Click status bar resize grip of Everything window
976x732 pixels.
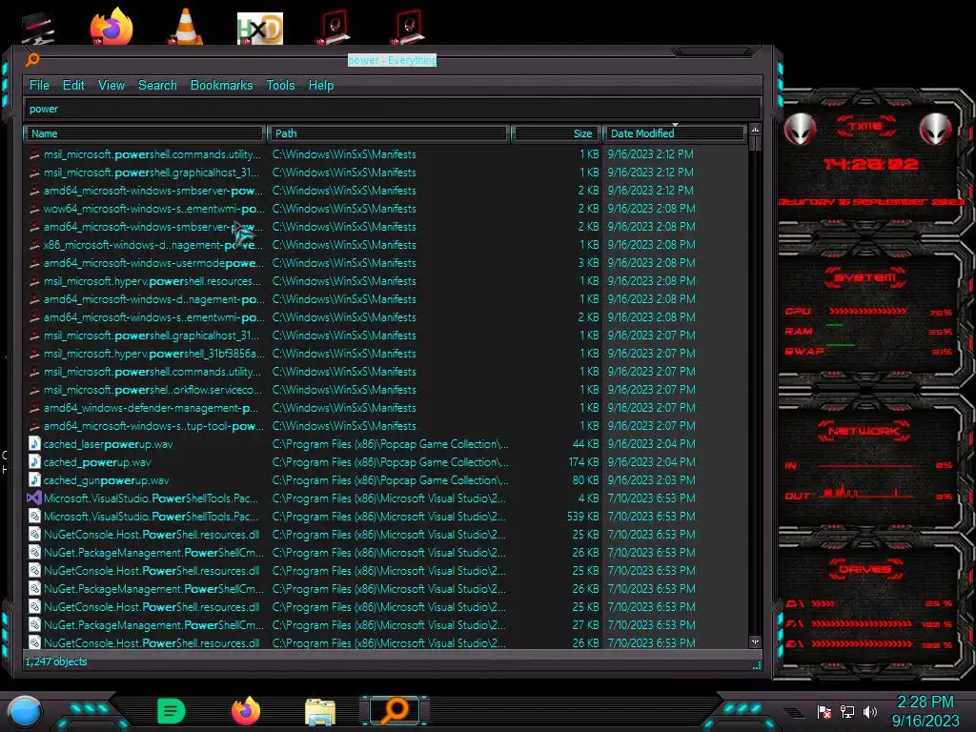click(757, 665)
